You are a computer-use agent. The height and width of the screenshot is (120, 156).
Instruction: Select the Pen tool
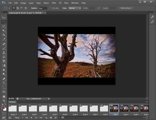coord(4,79)
